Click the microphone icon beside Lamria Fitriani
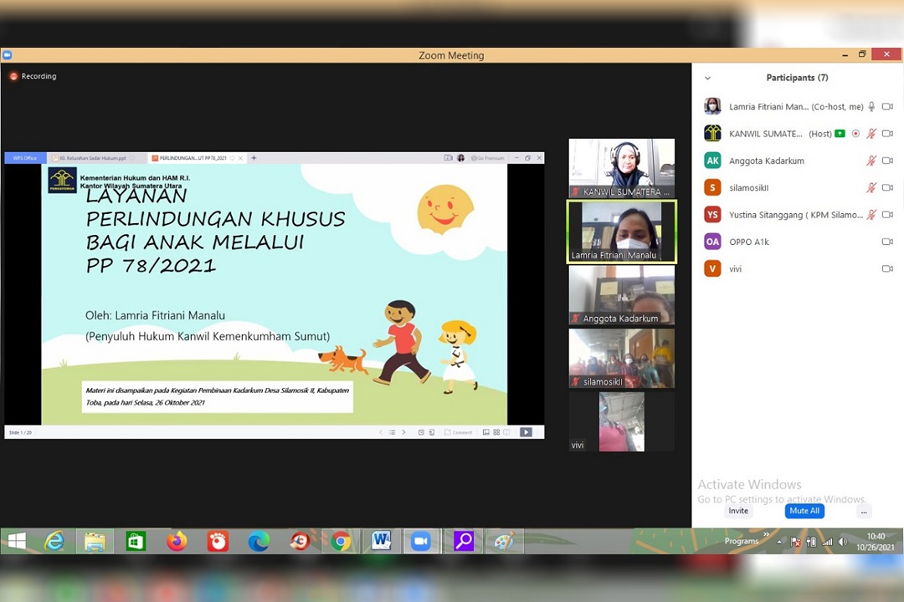The height and width of the screenshot is (602, 904). (x=871, y=107)
